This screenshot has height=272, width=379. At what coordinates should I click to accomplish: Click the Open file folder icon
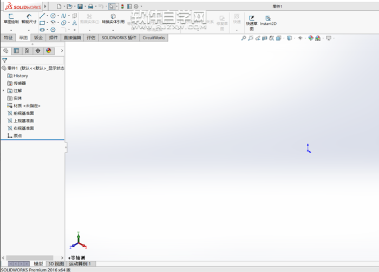pos(69,6)
